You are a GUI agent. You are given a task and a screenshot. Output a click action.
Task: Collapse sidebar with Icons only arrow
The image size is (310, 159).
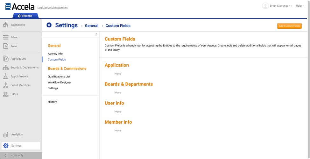pos(5,155)
